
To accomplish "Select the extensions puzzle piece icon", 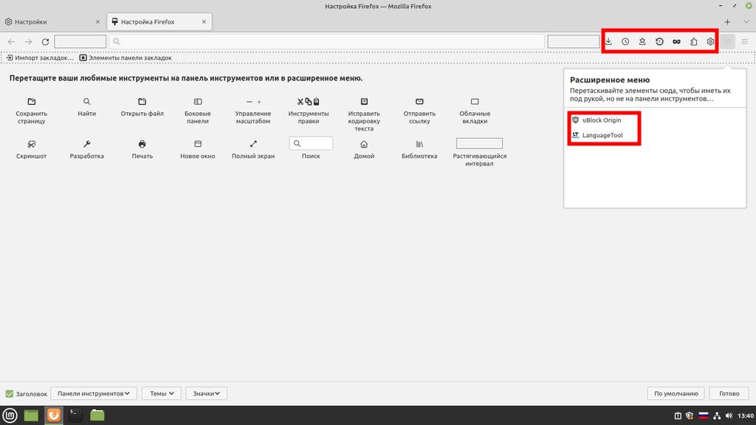I will click(x=693, y=42).
